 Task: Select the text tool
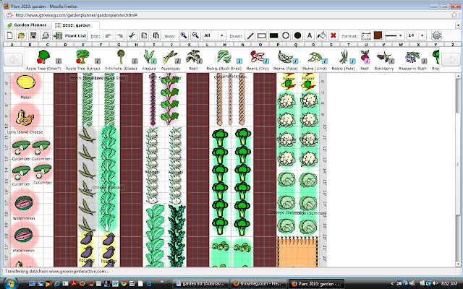[x=310, y=35]
